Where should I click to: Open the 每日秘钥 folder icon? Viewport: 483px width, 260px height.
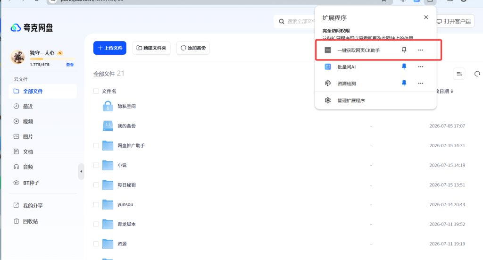tap(108, 185)
